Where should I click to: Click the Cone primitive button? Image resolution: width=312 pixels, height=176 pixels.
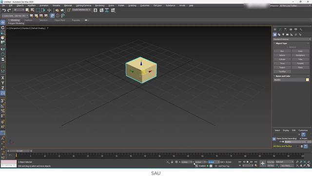coord(300,51)
